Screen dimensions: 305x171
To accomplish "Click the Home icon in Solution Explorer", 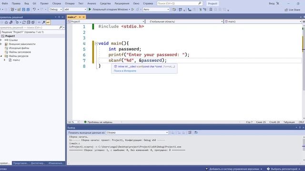I will coord(6,22).
